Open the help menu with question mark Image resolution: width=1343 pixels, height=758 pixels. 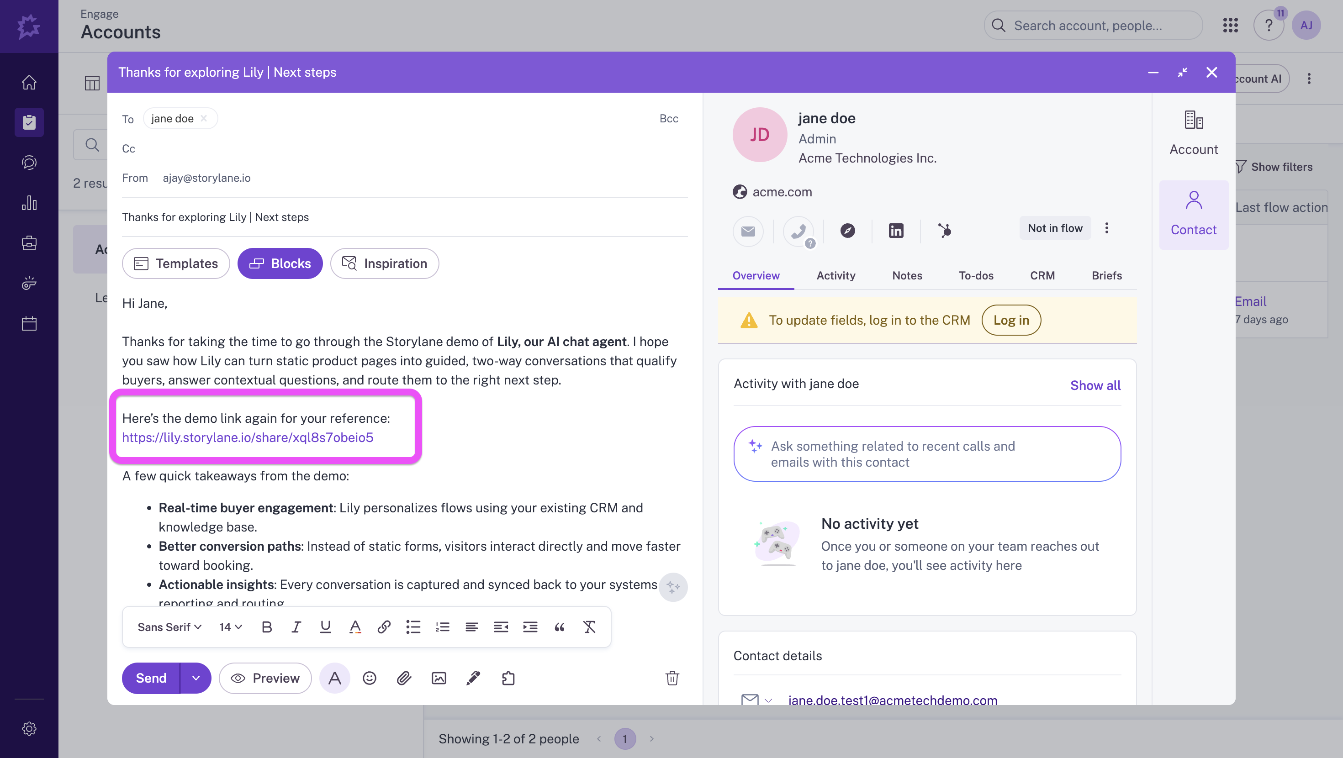pyautogui.click(x=1269, y=25)
